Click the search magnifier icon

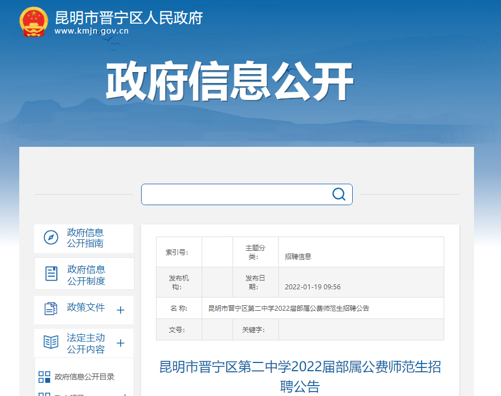coord(338,194)
